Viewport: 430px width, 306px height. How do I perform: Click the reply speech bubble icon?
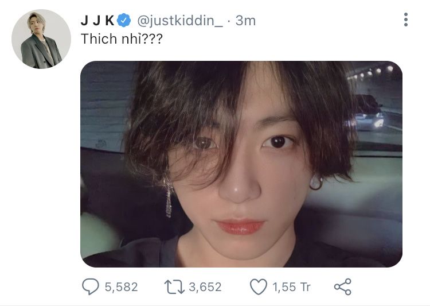91,286
